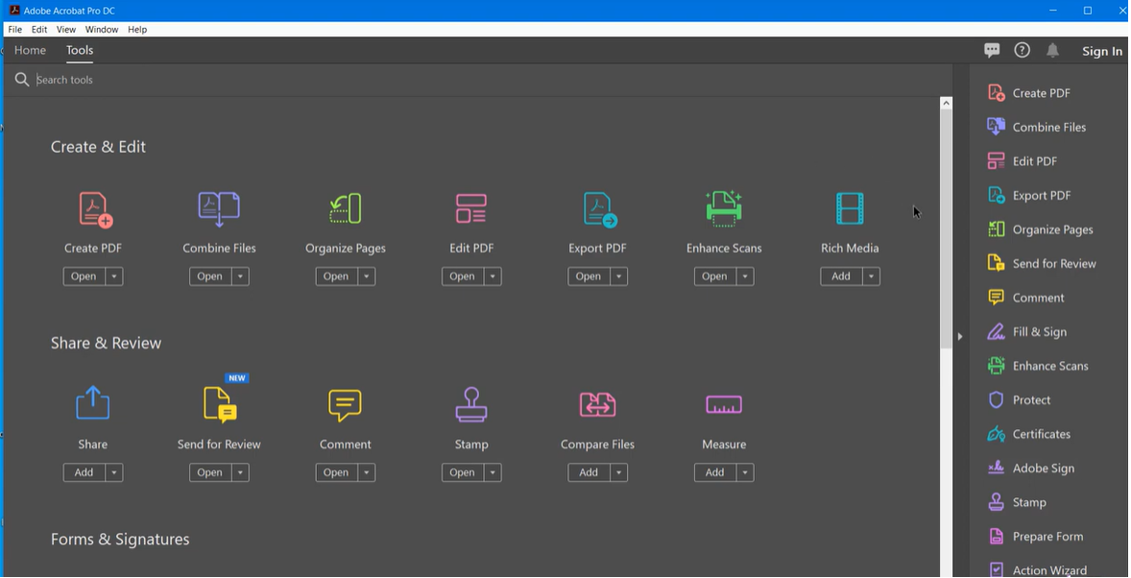
Task: Expand dropdown arrow under Organize Pages
Action: [x=367, y=277]
